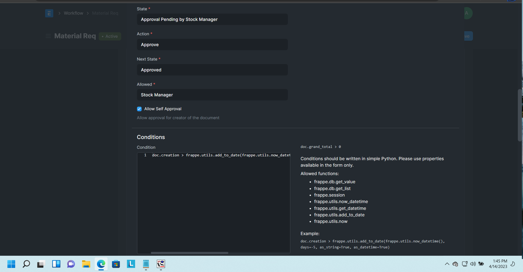Open the Next State field showing Approved
Image resolution: width=523 pixels, height=272 pixels.
[212, 70]
